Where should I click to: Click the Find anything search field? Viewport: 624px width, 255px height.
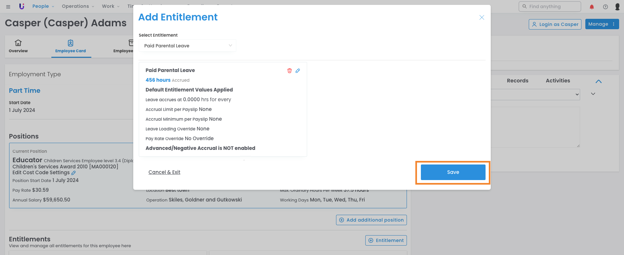(x=550, y=6)
